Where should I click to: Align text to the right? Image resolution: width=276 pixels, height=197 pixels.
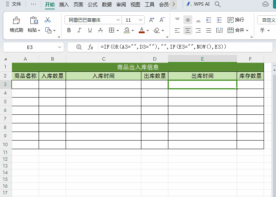pos(198,30)
